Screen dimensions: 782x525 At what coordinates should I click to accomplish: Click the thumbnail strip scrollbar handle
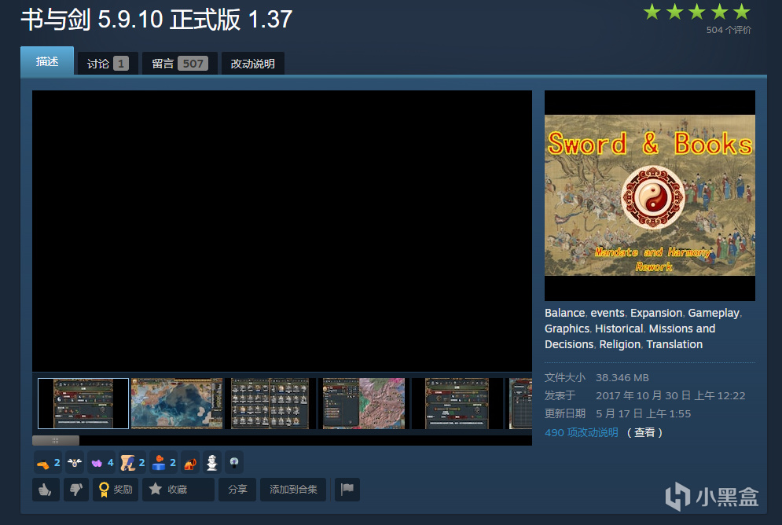(55, 440)
